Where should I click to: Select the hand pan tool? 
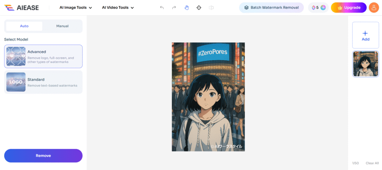pyautogui.click(x=187, y=7)
